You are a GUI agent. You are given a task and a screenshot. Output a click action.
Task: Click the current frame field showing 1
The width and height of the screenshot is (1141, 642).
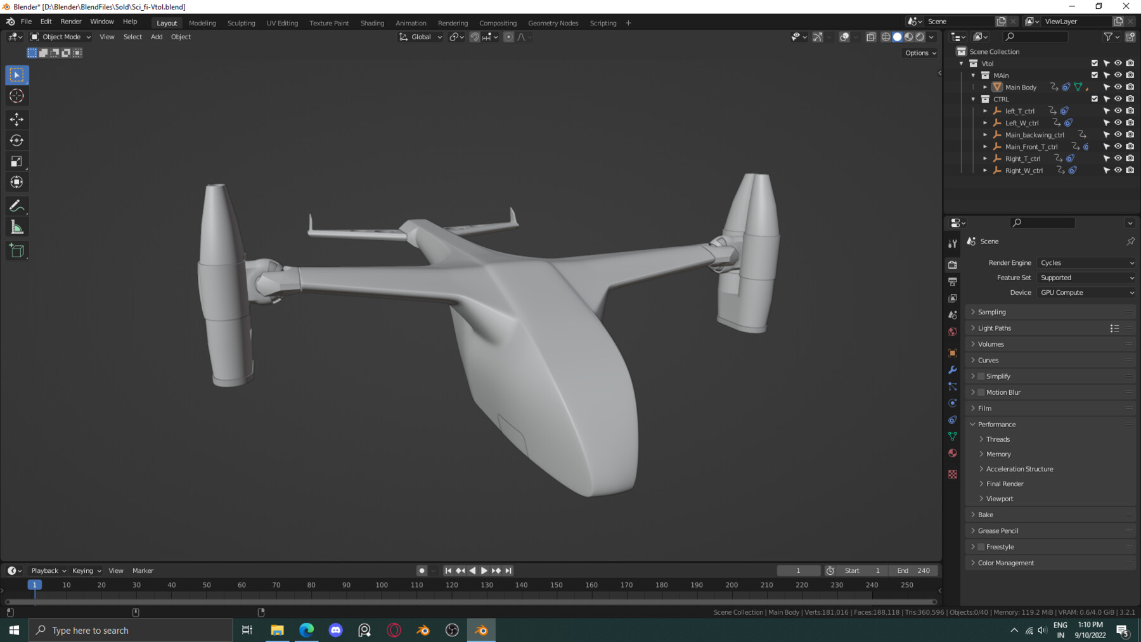point(798,570)
